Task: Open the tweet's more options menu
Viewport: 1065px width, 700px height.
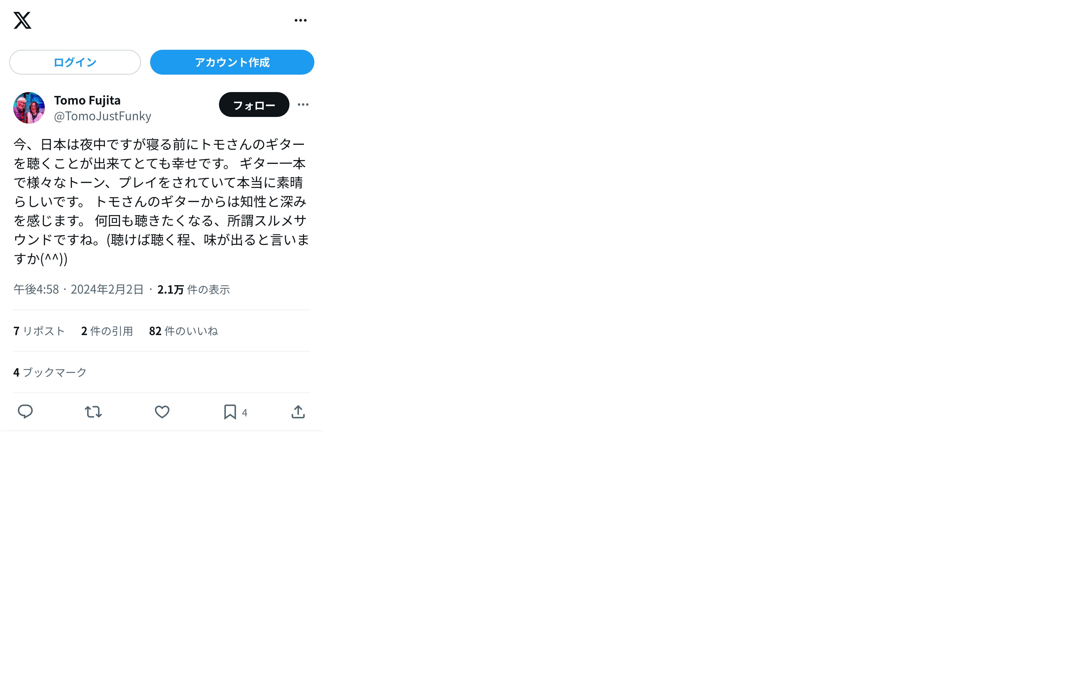Action: (303, 105)
